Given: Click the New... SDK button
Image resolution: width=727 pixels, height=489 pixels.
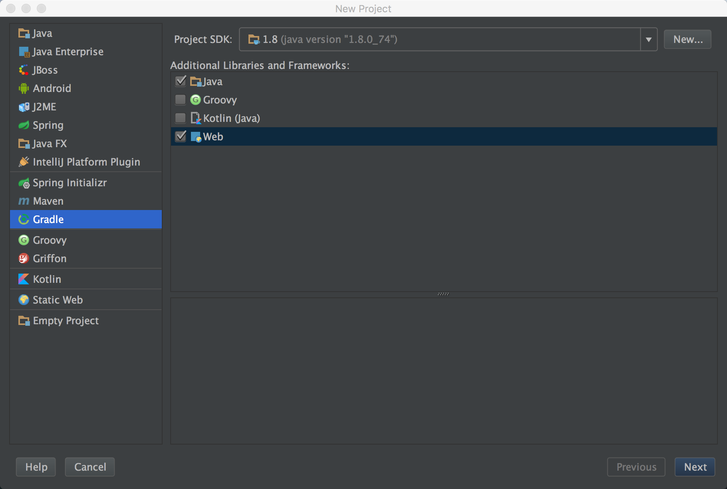Looking at the screenshot, I should point(688,39).
